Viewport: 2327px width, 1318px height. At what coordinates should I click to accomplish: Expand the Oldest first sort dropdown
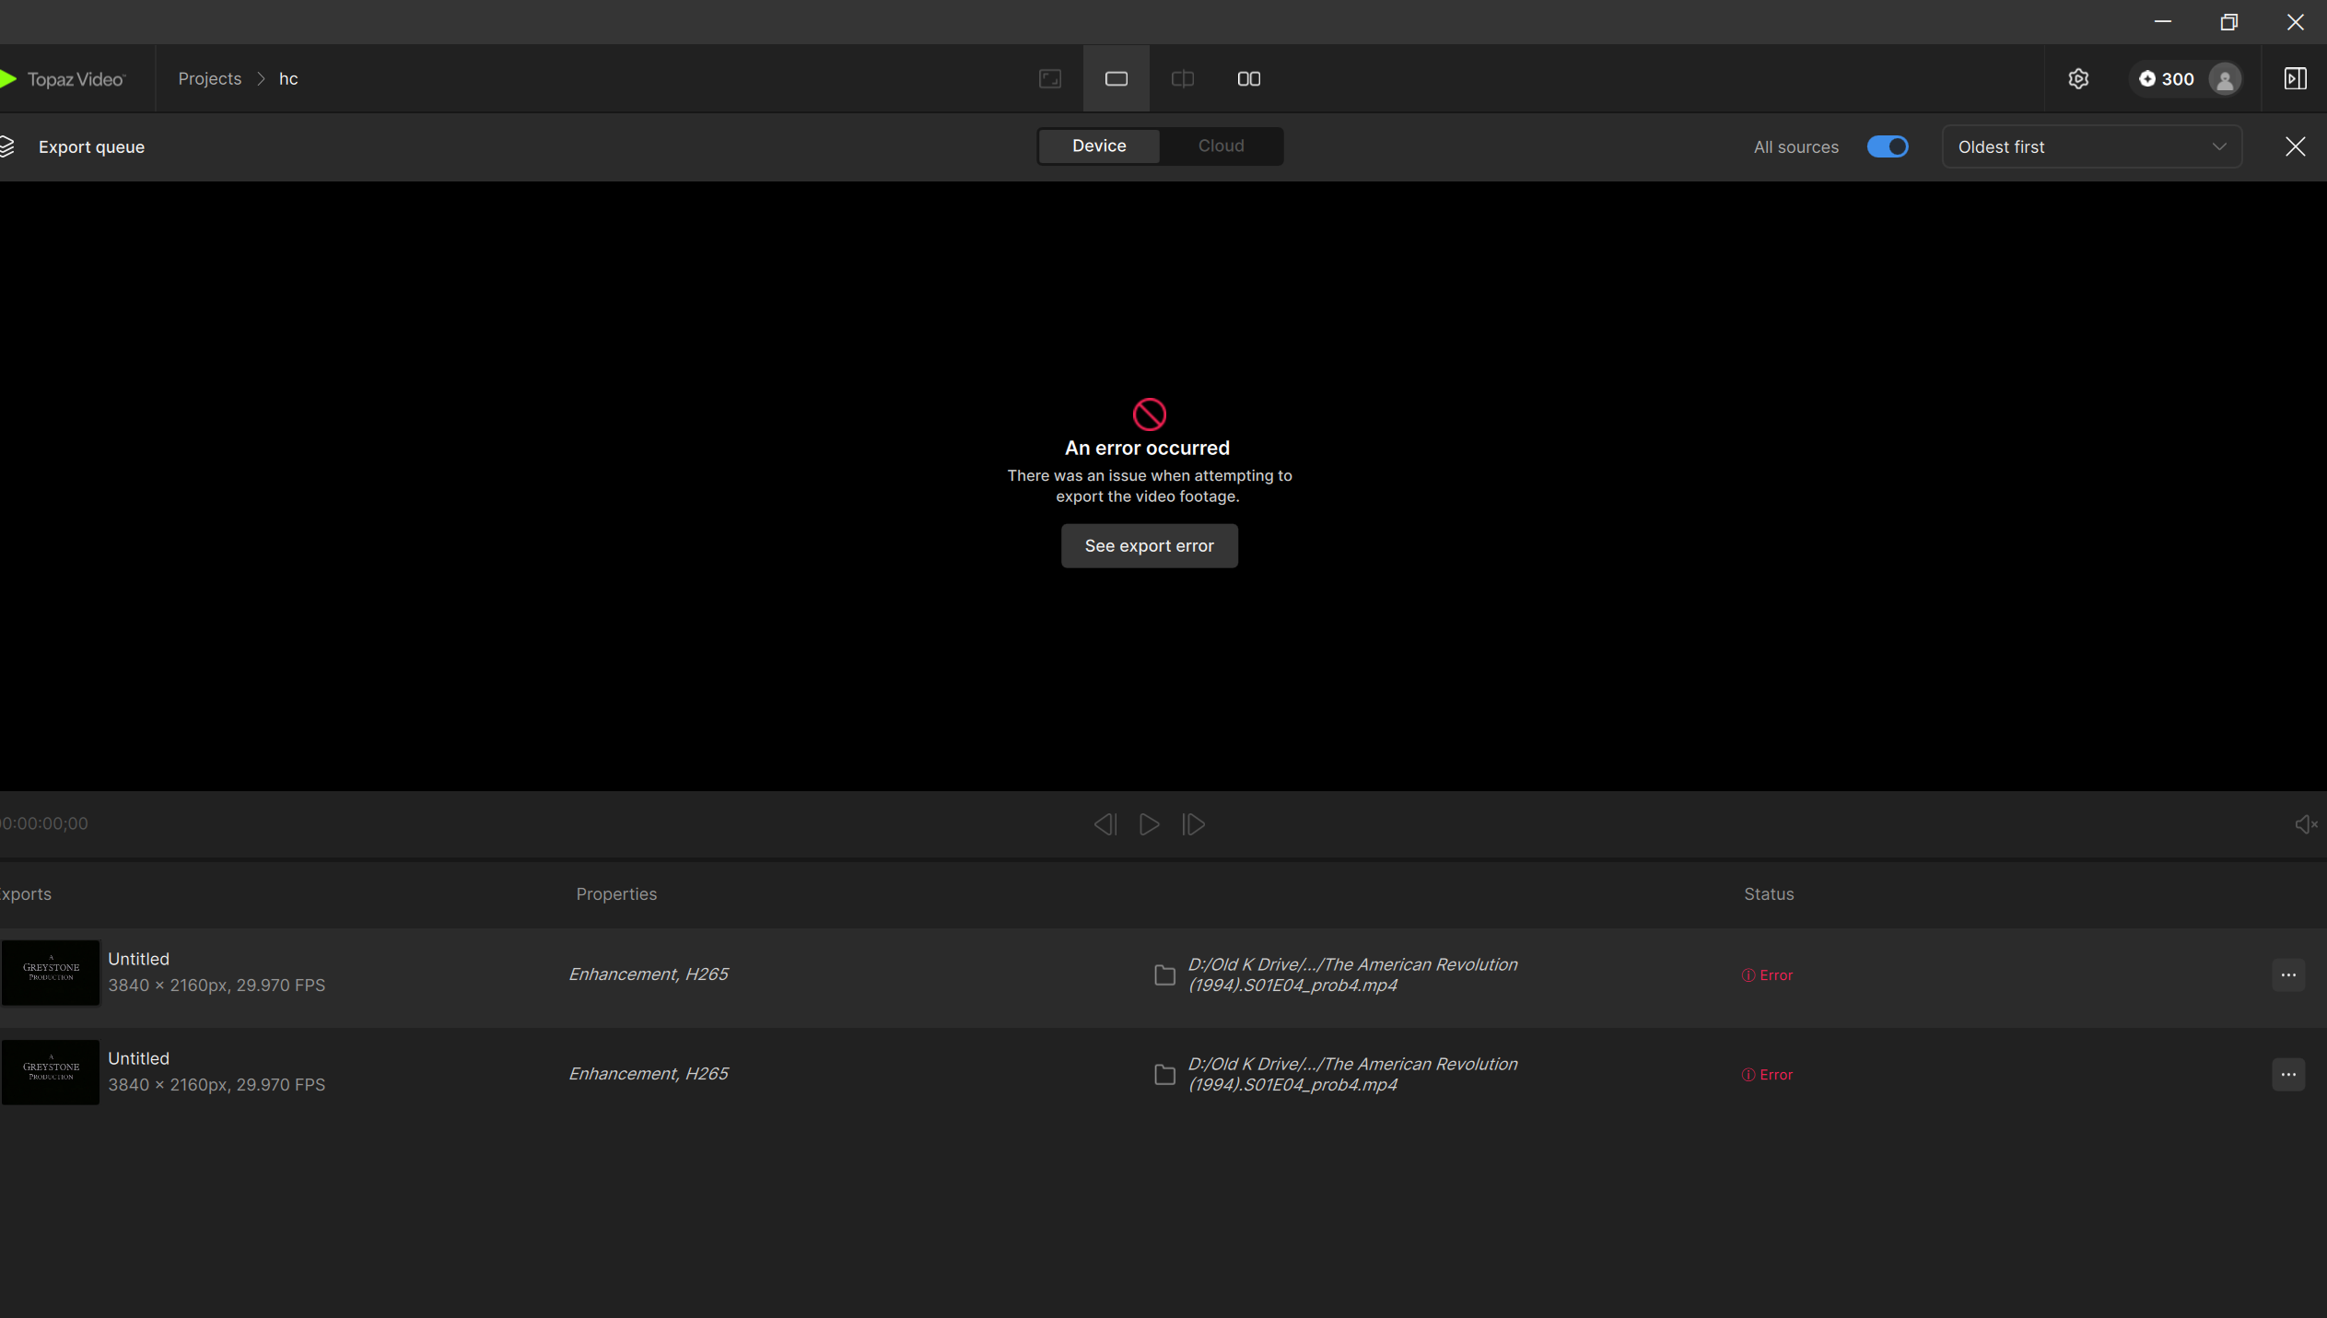tap(2091, 147)
